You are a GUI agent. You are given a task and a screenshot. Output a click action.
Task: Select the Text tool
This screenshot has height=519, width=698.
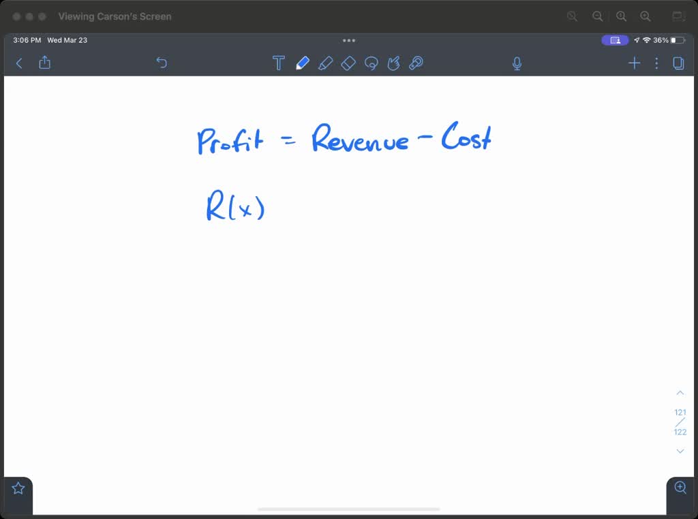tap(279, 63)
